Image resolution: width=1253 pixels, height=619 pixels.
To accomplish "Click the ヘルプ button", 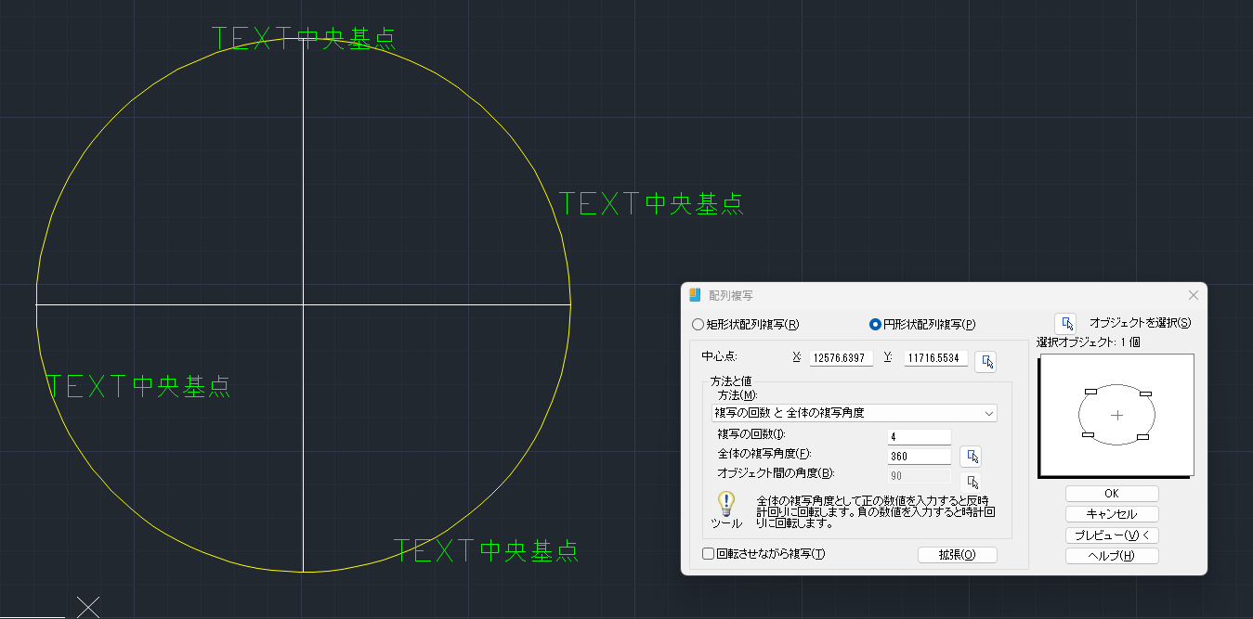I will click(x=1112, y=555).
